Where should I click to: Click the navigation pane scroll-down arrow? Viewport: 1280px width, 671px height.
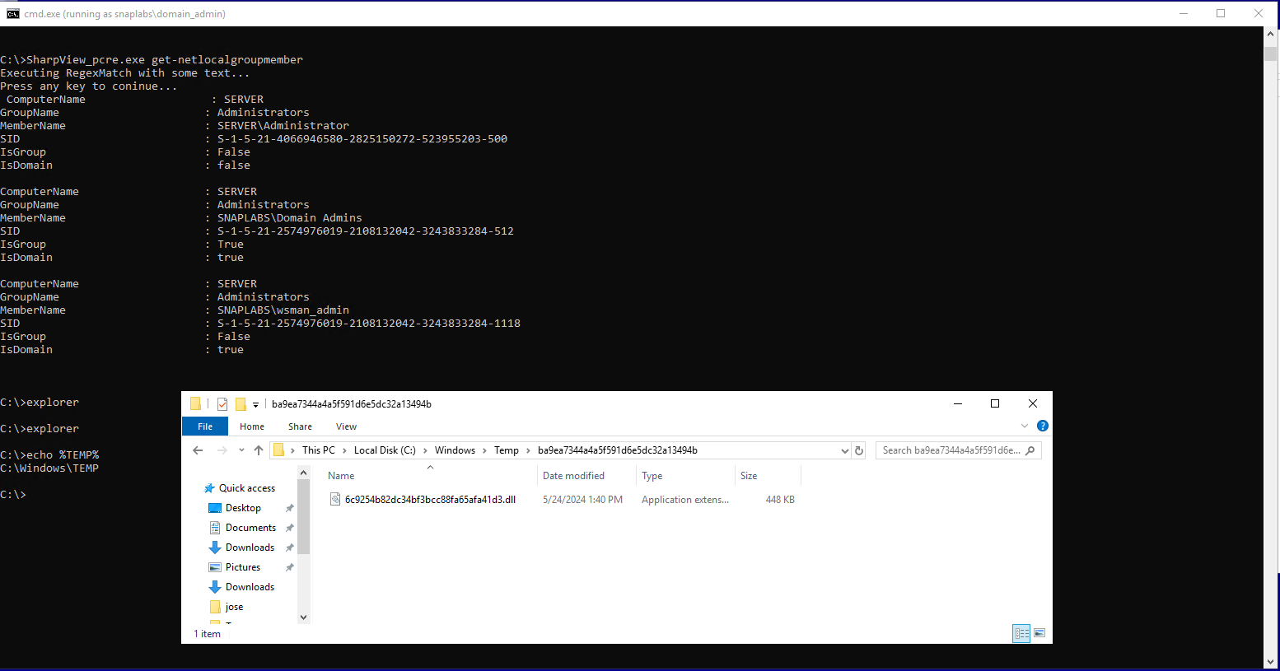[x=303, y=617]
